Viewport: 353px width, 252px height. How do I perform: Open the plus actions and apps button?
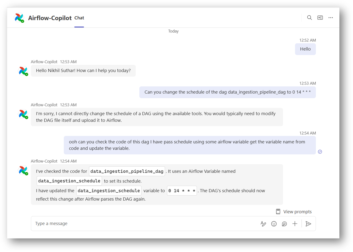click(x=295, y=224)
